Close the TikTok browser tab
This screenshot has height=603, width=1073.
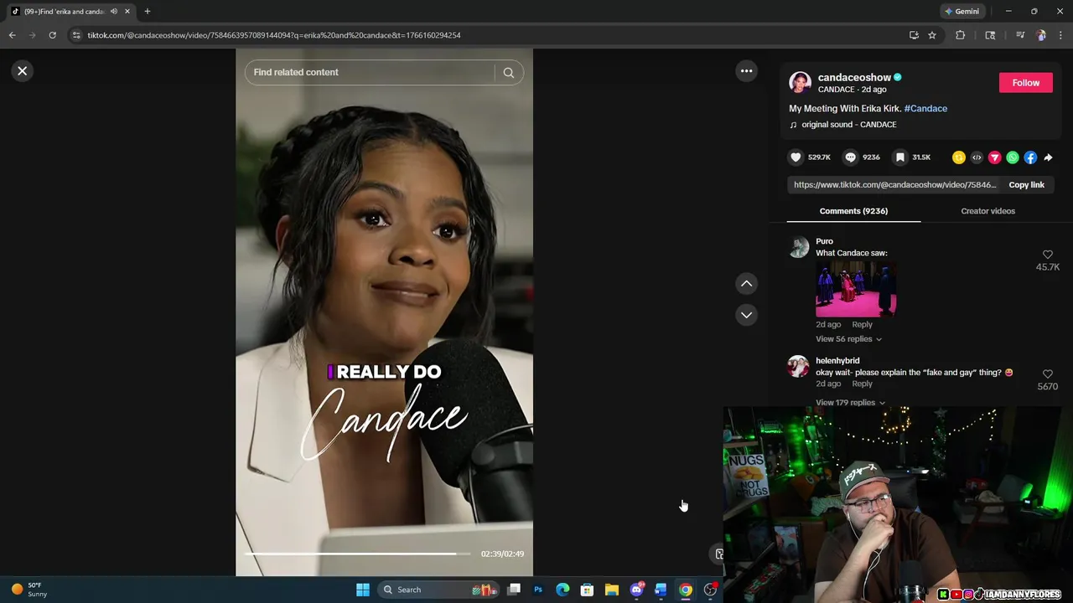point(127,12)
